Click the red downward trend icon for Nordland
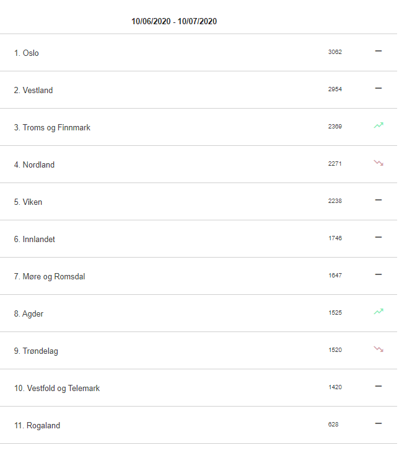 pyautogui.click(x=379, y=163)
